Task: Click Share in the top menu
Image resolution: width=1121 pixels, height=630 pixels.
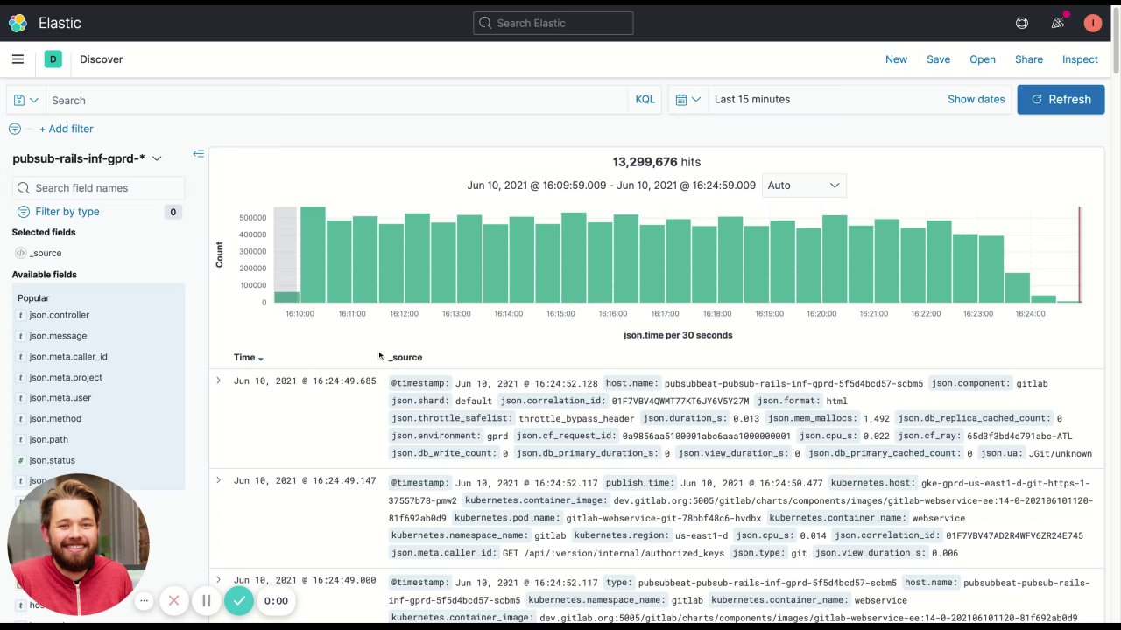Action: 1029,59
